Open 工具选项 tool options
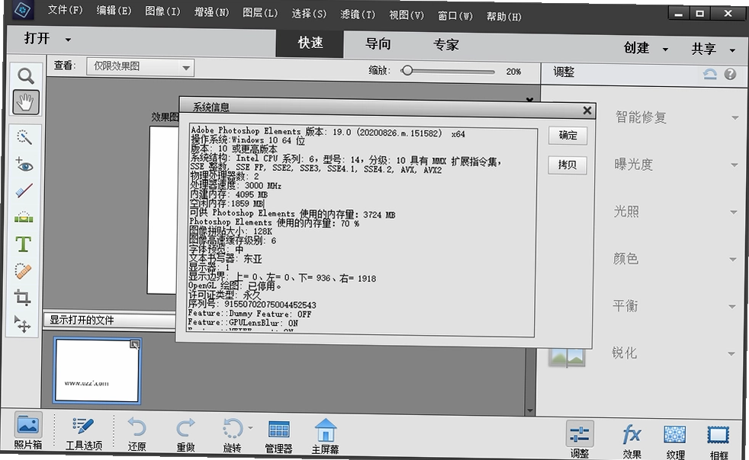This screenshot has width=749, height=460. pyautogui.click(x=84, y=433)
